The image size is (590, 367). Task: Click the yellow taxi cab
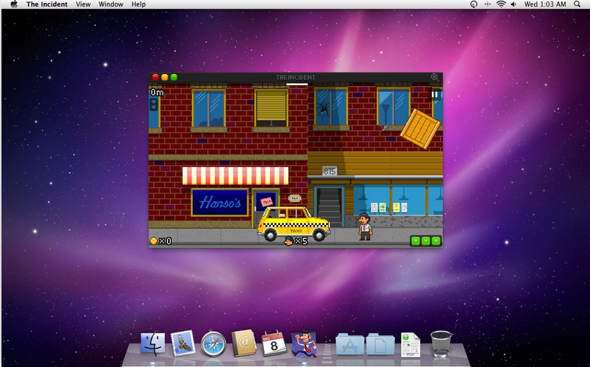click(x=294, y=224)
